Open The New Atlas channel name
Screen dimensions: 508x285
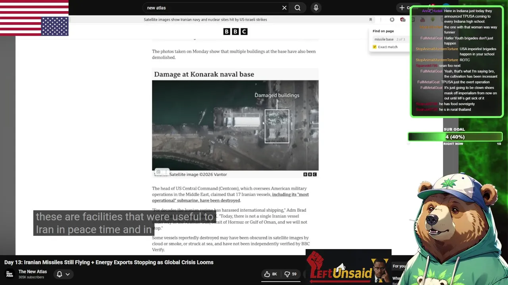(33, 272)
